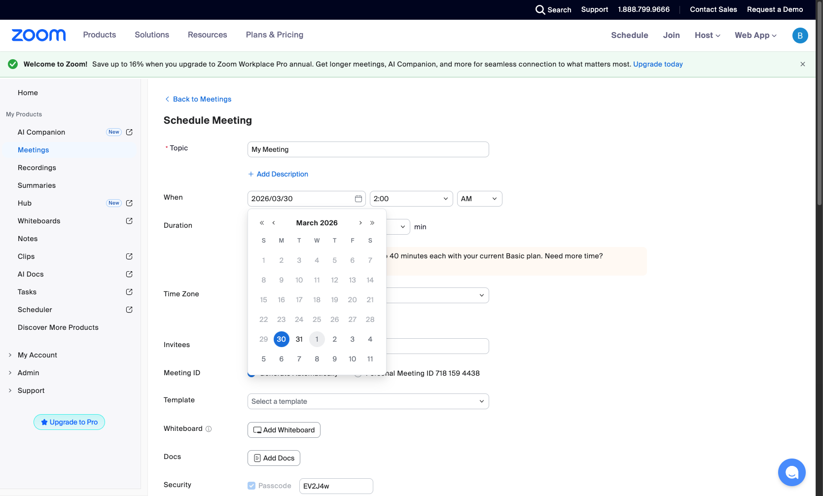Open Hub external link icon

coord(129,203)
